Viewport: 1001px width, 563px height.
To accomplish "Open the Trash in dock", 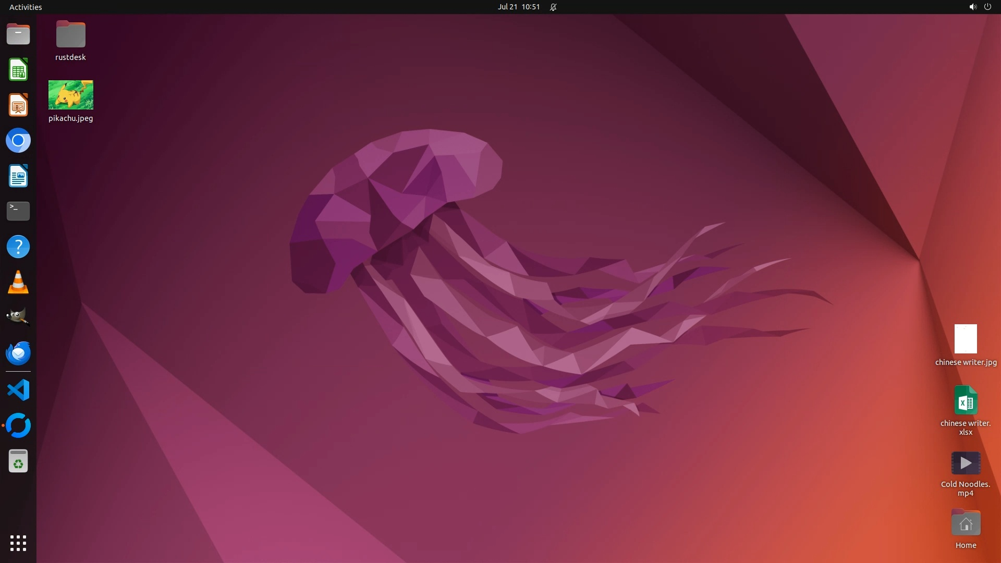I will point(18,461).
